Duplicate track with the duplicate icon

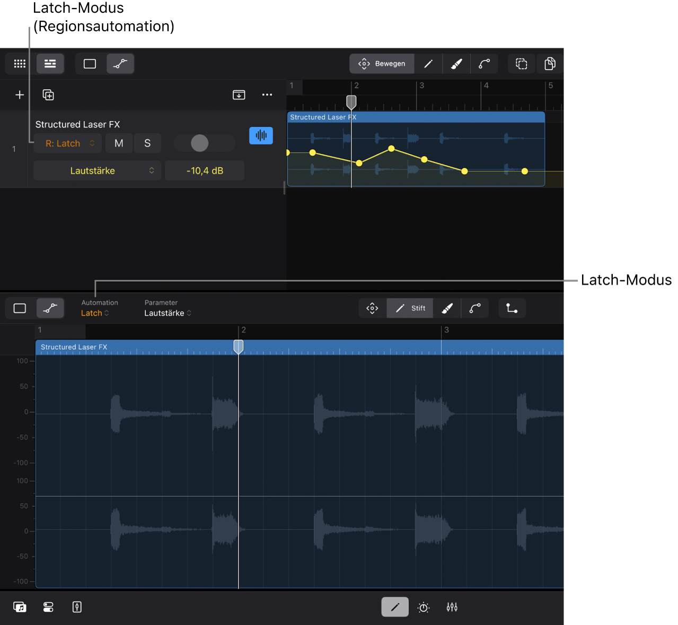tap(48, 95)
